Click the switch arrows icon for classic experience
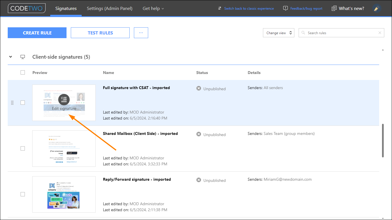This screenshot has height=220, width=392. (220, 8)
